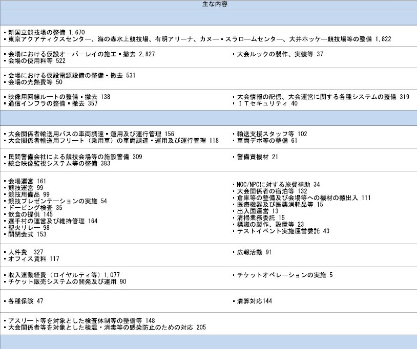Select 輸送支援スタッフ等 102
The image size is (417, 349).
(x=272, y=134)
